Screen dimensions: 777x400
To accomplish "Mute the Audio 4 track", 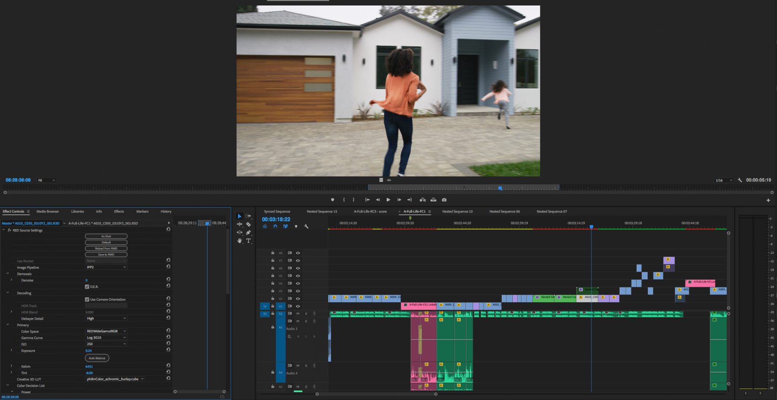I will (x=298, y=366).
